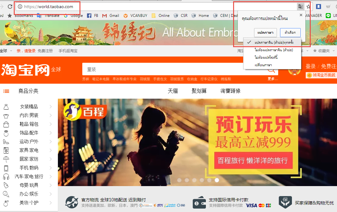Click the bag icon for 鞋品/箱包
This screenshot has width=337, height=212.
6,124
